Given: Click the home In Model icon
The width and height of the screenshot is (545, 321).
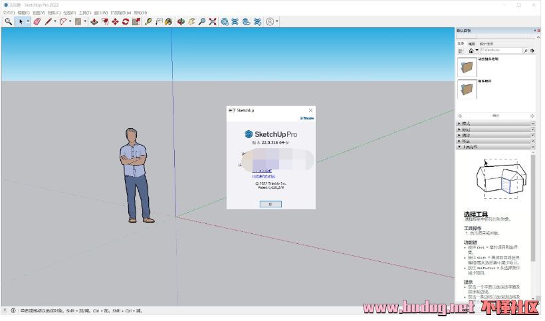Looking at the screenshot, I should click(473, 51).
